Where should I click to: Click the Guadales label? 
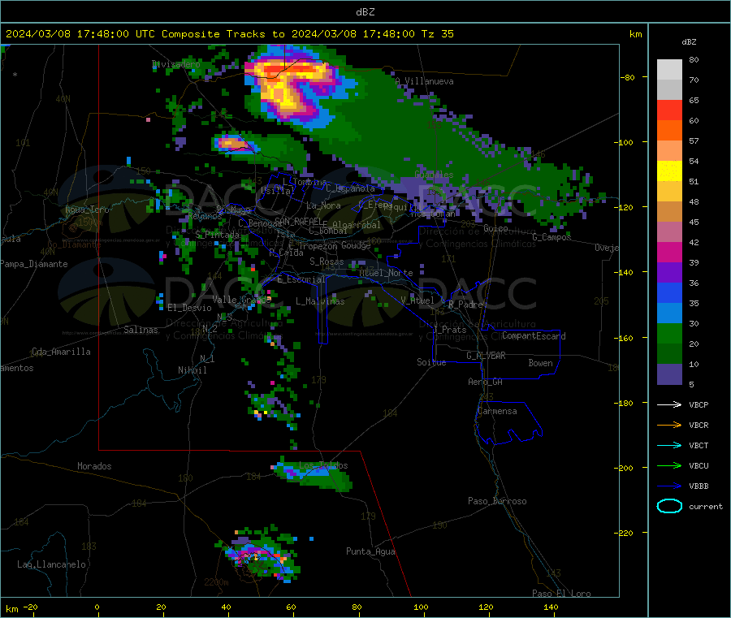pyautogui.click(x=434, y=175)
